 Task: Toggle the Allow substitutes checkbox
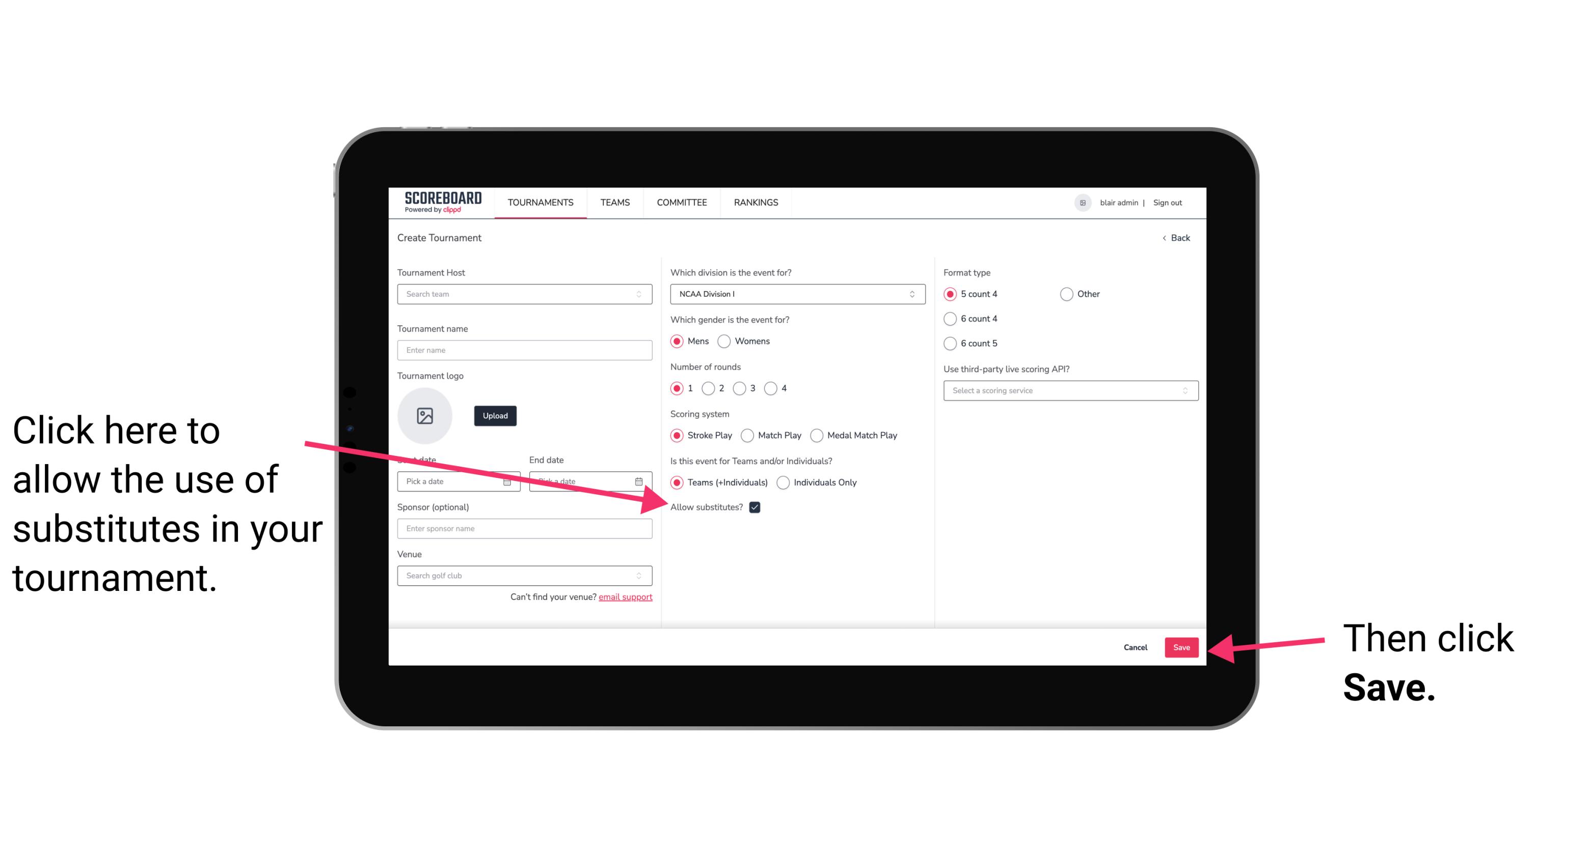point(758,507)
